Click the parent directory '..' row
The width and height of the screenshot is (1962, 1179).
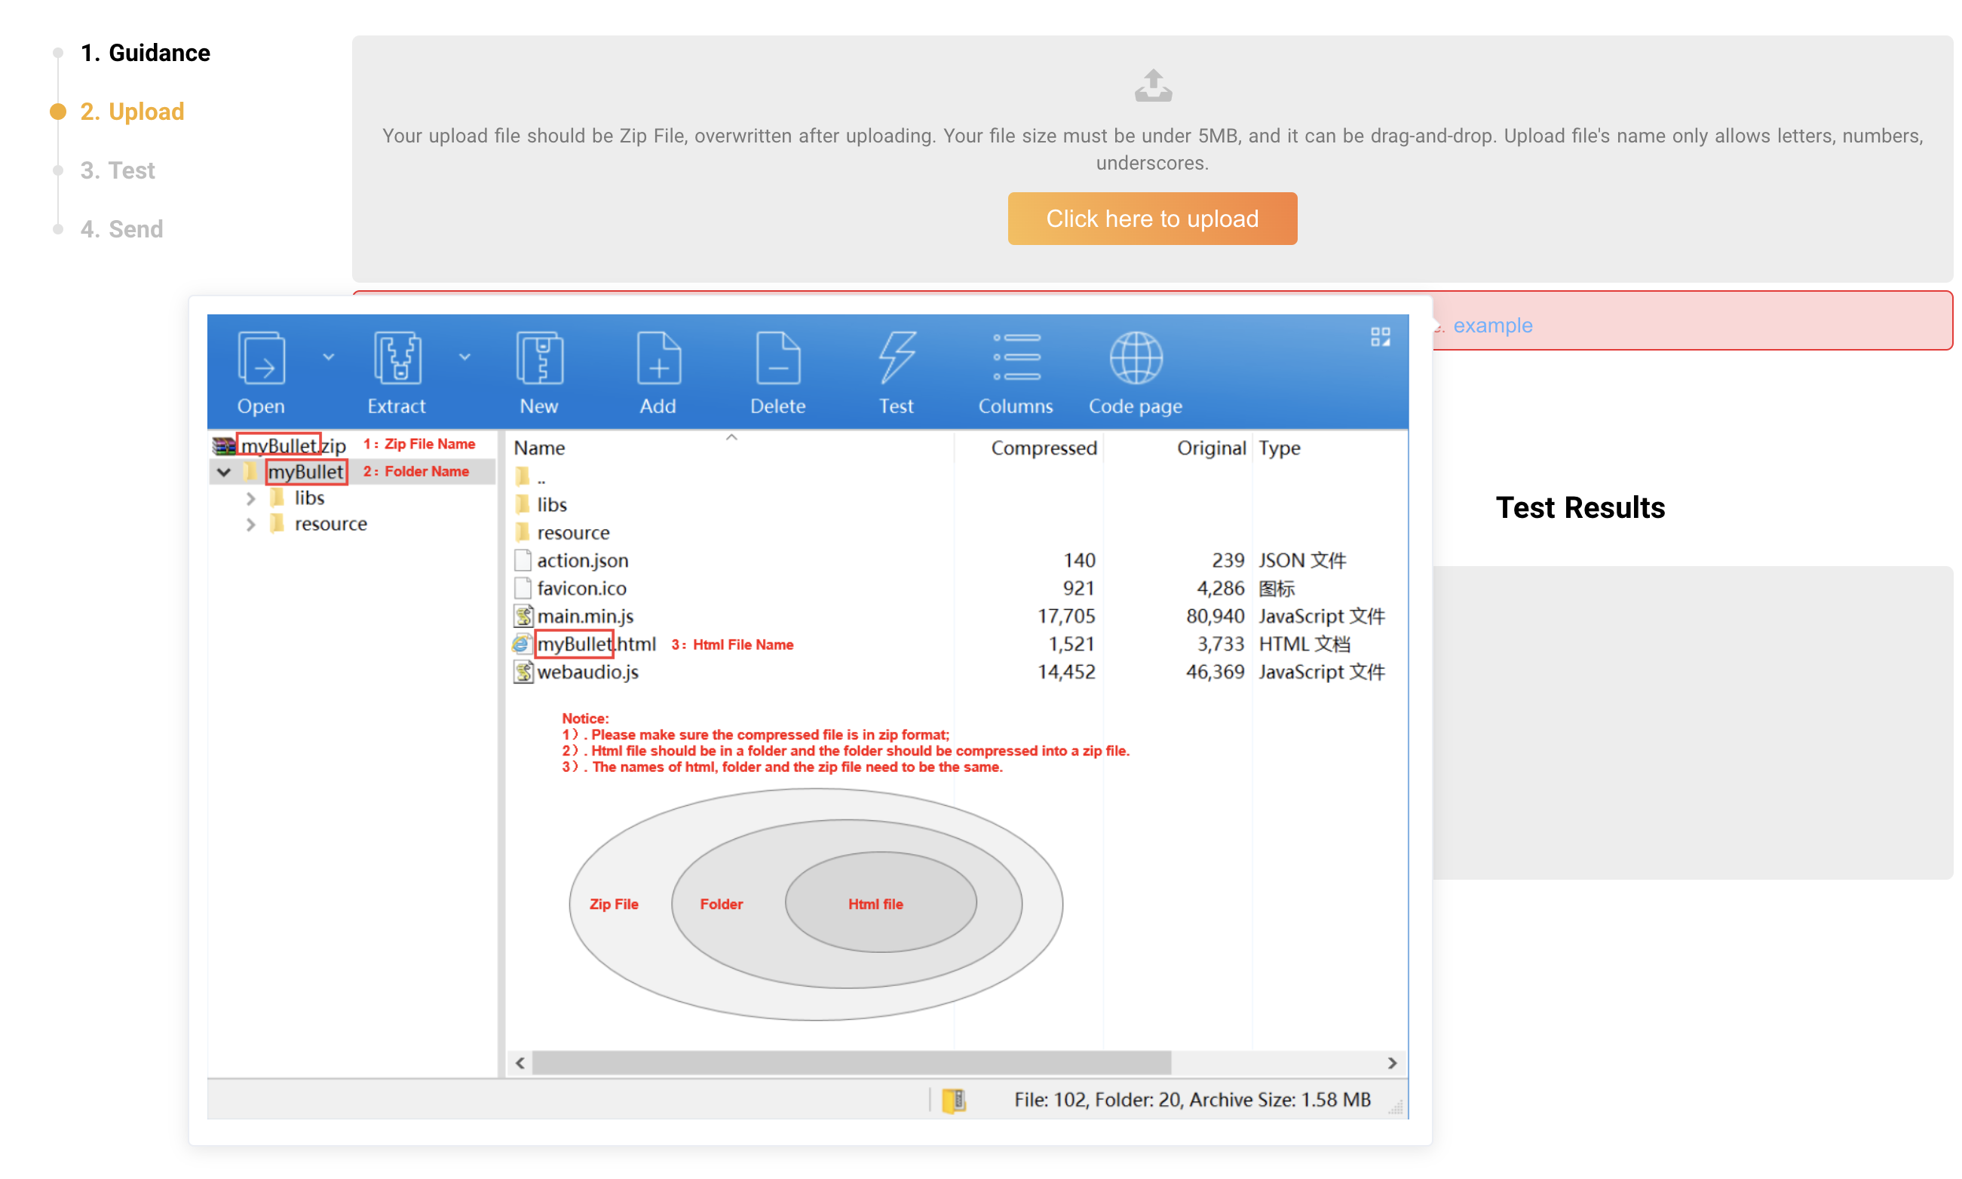point(541,477)
